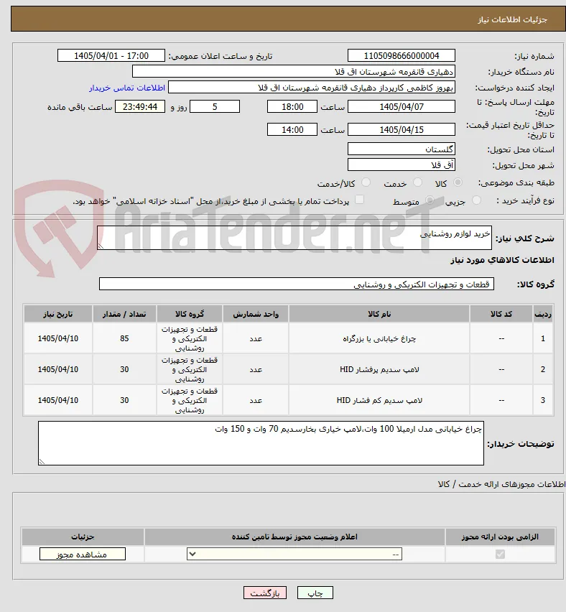566x612 pixels.
Task: Click the price validity date 1405/04/15
Action: pyautogui.click(x=402, y=129)
